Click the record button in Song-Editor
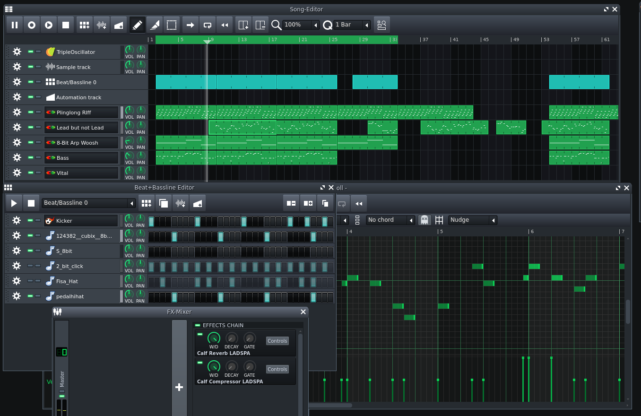Image resolution: width=641 pixels, height=416 pixels. tap(32, 25)
